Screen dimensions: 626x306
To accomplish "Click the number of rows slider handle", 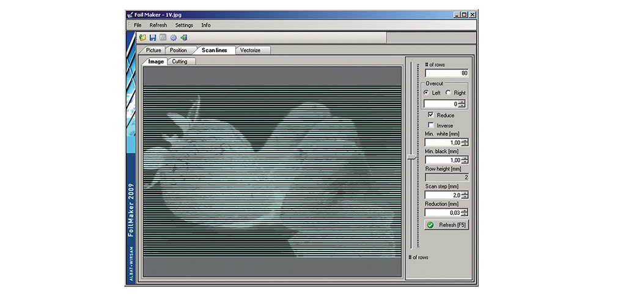I will click(x=412, y=157).
